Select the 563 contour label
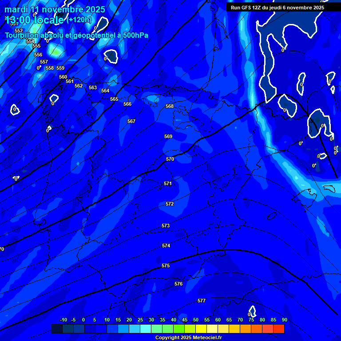This screenshot has width=341, height=341. (93, 87)
